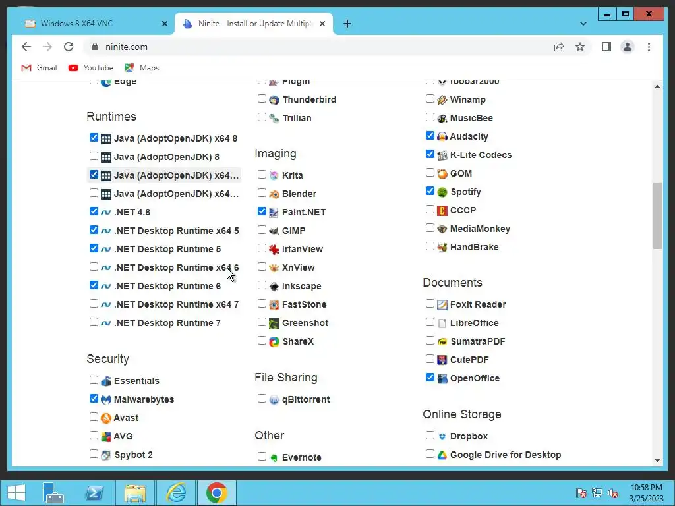Screen dimensions: 675x506
Task: Launch PowerShell from the taskbar
Action: (x=94, y=493)
